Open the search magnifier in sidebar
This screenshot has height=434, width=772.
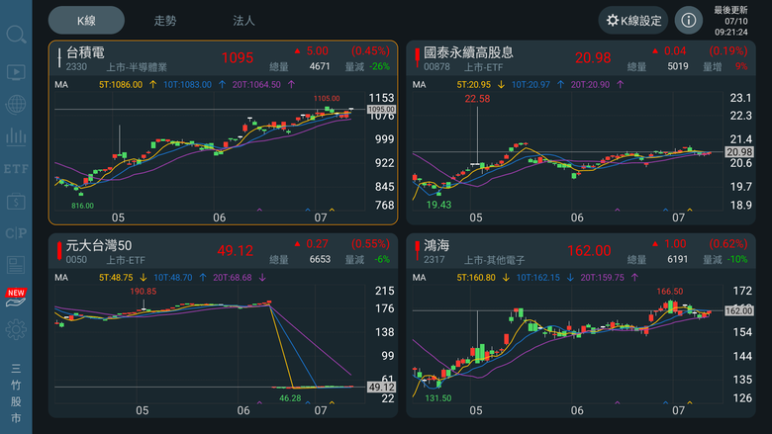16,35
